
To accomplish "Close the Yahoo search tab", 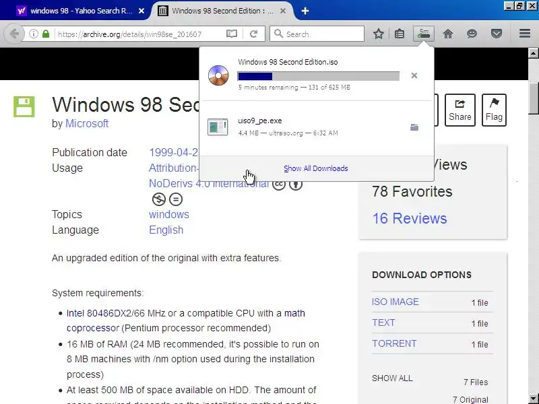I will (x=141, y=11).
